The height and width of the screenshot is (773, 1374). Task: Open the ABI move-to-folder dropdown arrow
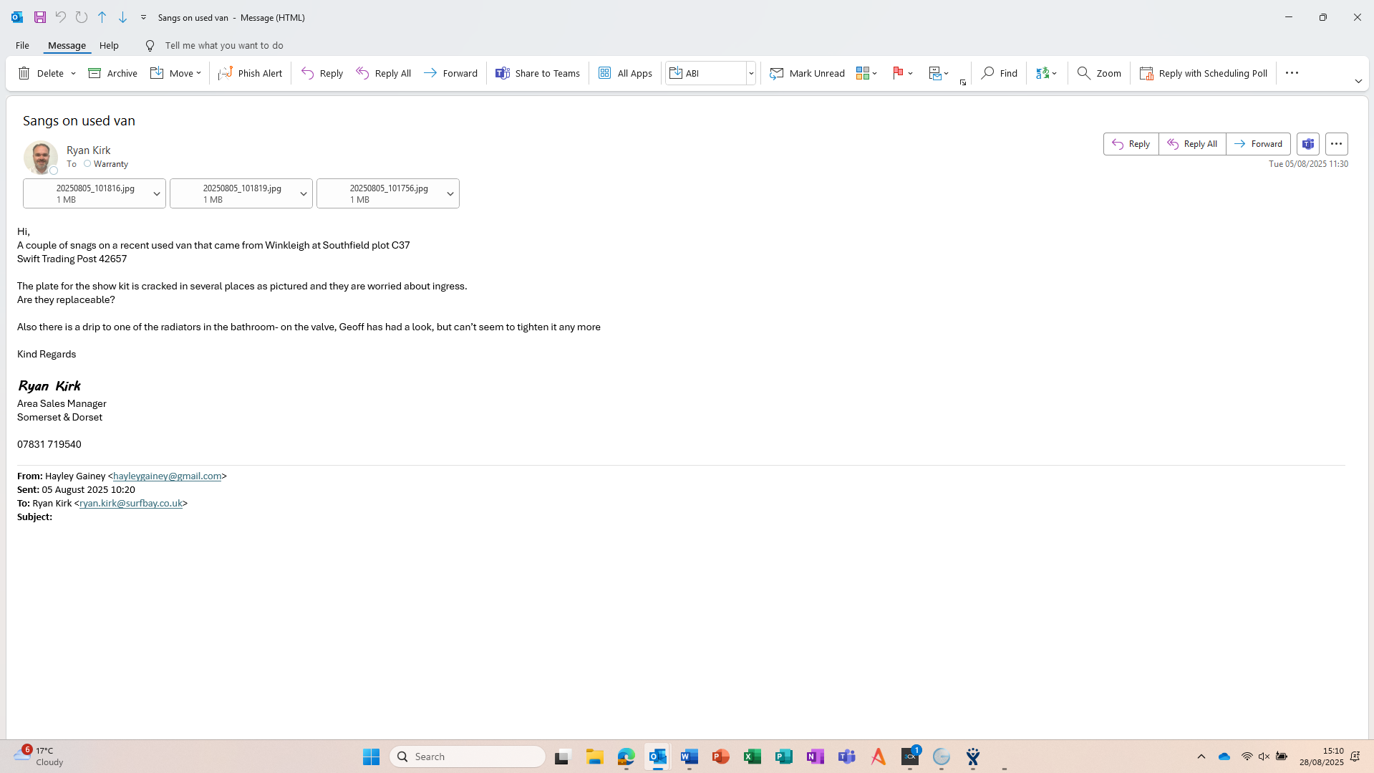tap(751, 73)
